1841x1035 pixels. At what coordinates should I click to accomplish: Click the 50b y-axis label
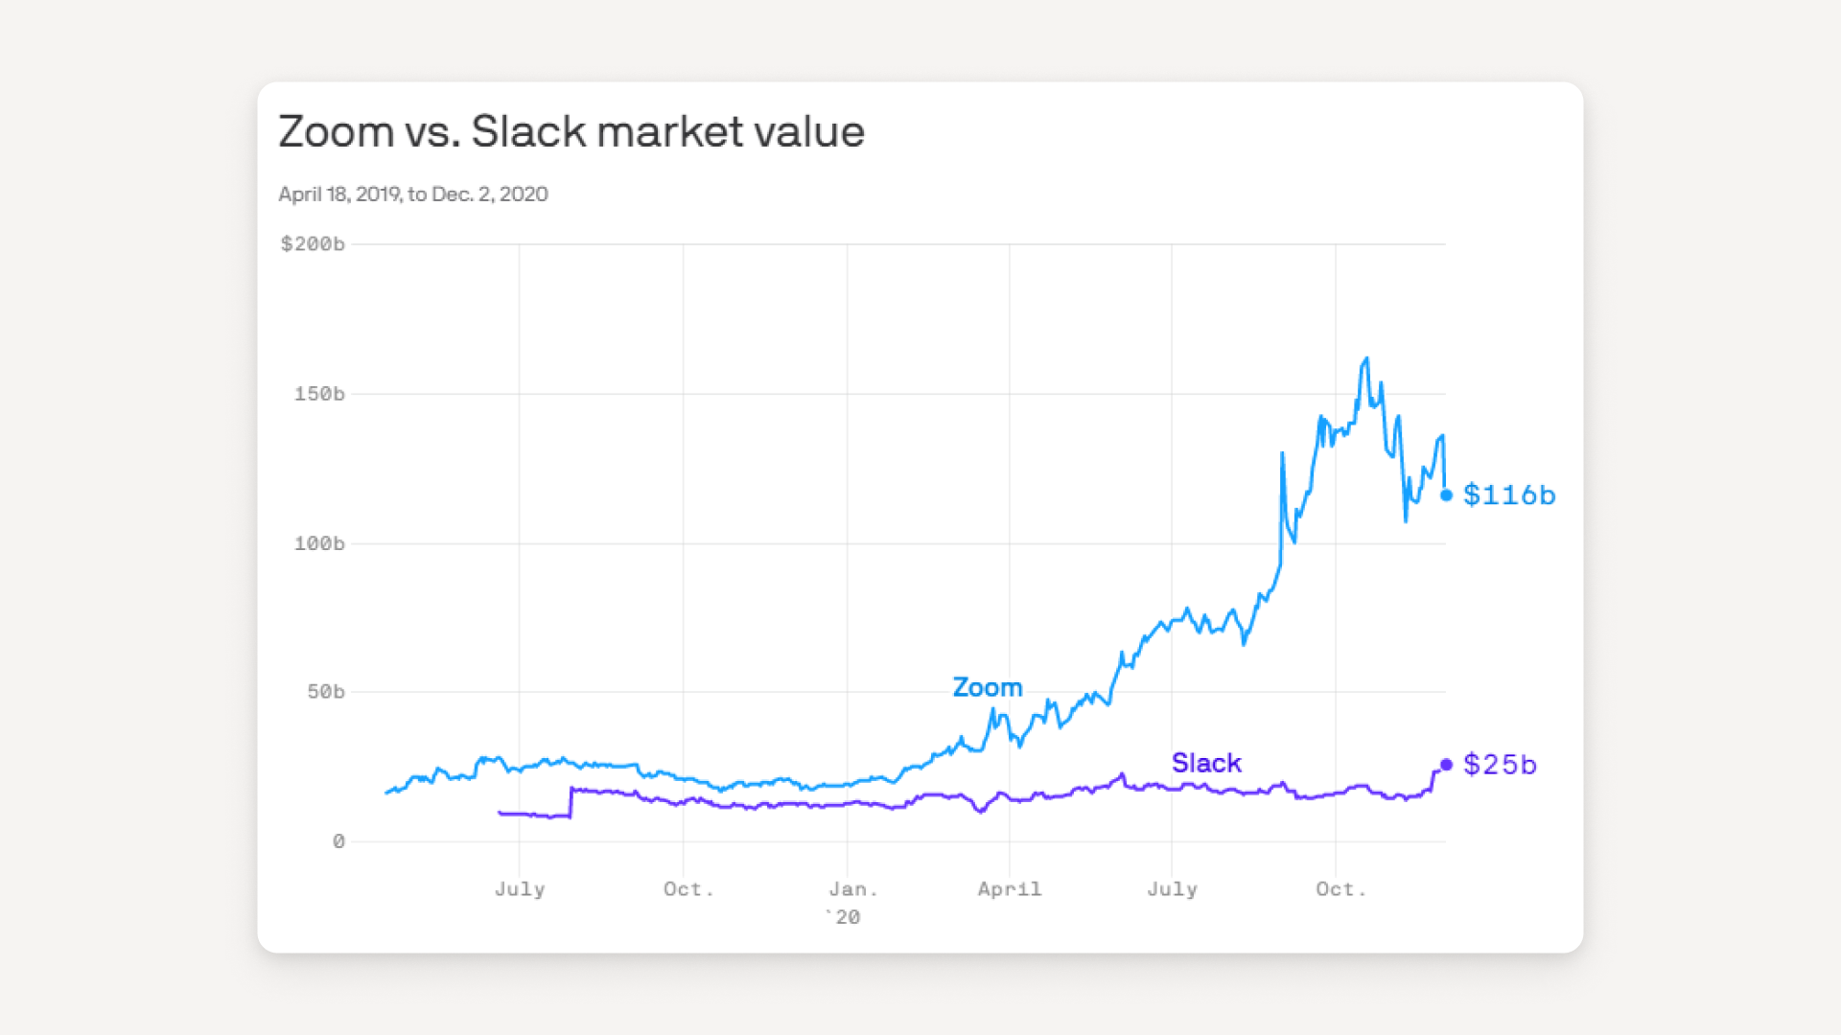[326, 692]
